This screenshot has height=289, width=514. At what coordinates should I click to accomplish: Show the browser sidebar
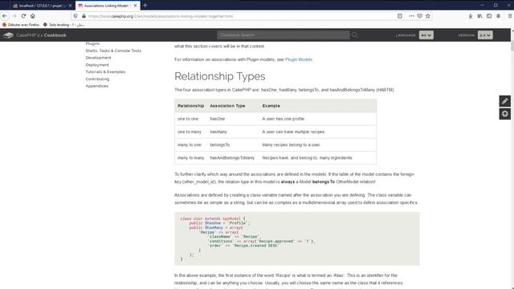tap(489, 16)
